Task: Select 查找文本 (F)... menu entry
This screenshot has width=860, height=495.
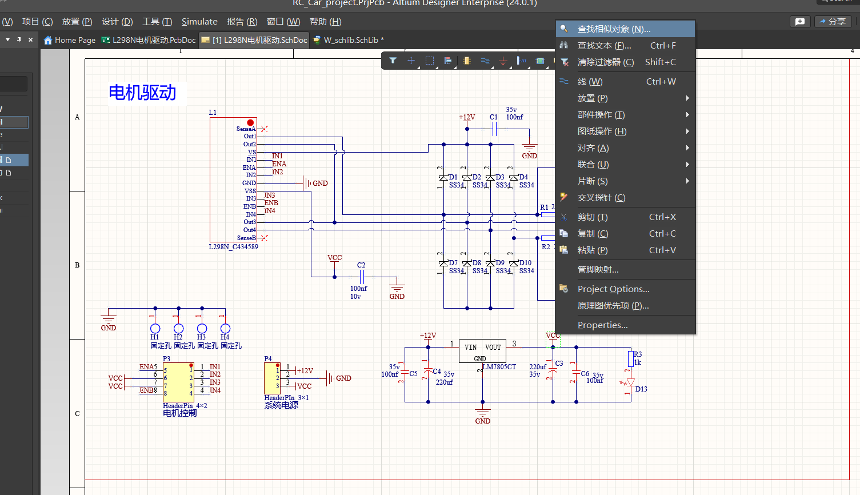Action: click(x=625, y=45)
